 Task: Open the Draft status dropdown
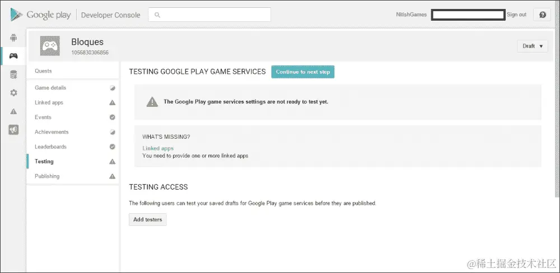coord(532,46)
